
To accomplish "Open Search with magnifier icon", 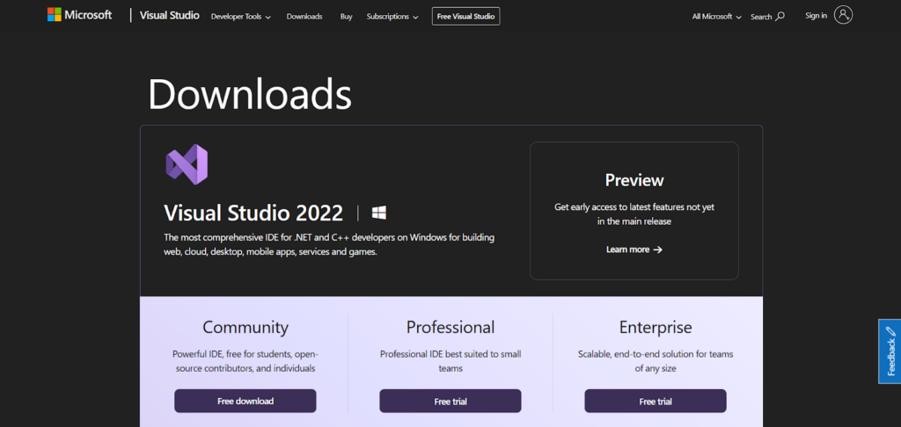I will pyautogui.click(x=767, y=17).
